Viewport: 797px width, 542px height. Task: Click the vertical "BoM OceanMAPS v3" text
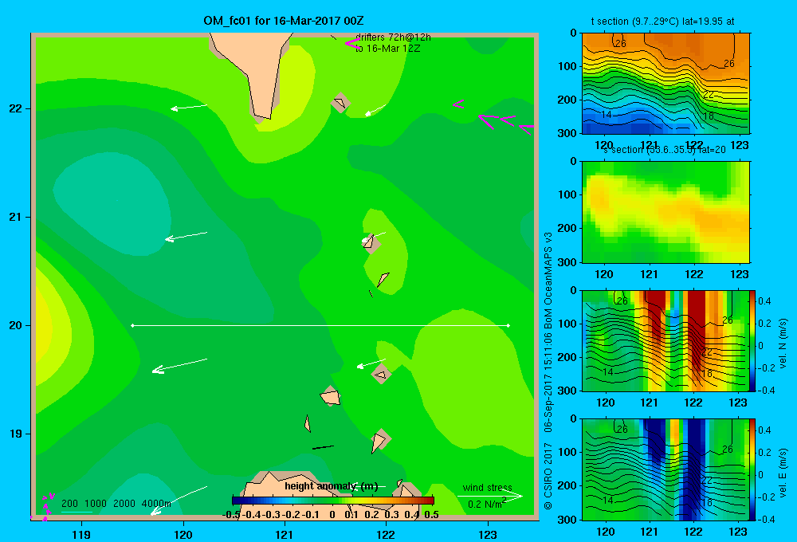click(548, 280)
